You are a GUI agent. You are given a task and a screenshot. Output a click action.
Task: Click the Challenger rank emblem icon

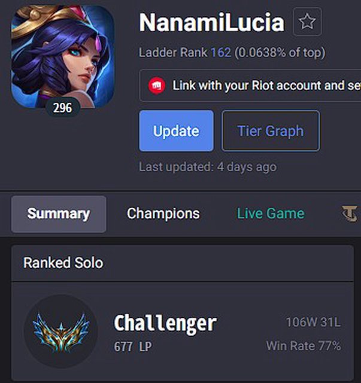tap(61, 331)
